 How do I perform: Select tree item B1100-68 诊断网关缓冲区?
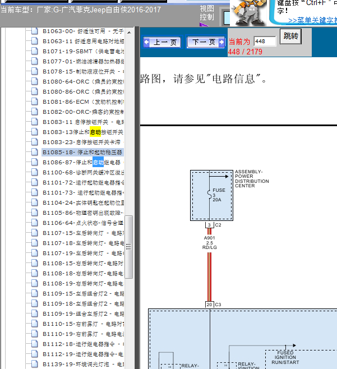(83, 173)
